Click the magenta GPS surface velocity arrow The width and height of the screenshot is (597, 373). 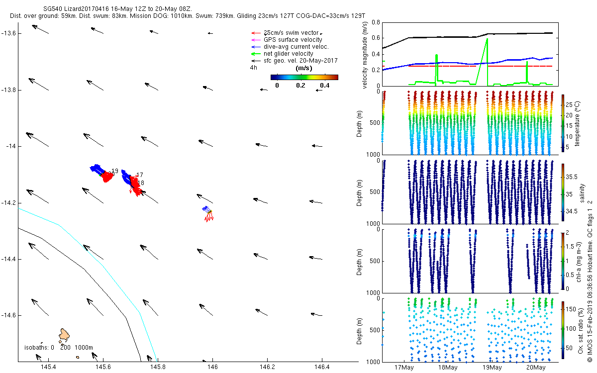[x=255, y=40]
